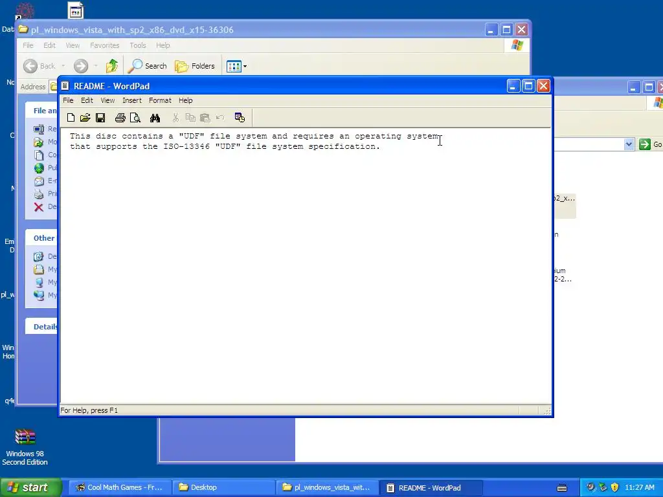Insert Date/Time via toolbar icon
The image size is (663, 497).
coord(240,118)
